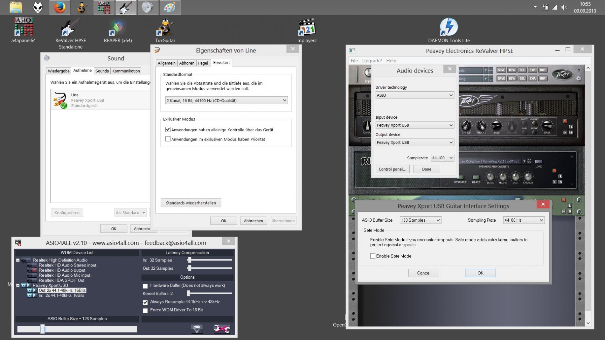Click OK in Peavey Xport USB settings

click(480, 273)
